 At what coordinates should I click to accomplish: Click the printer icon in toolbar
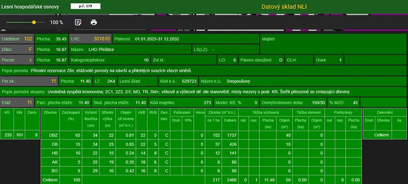pos(94,22)
